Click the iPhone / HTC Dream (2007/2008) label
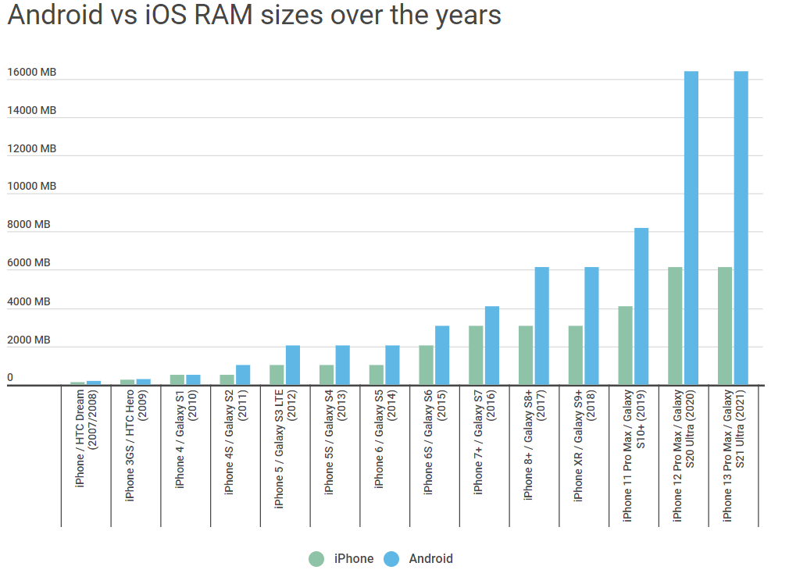 coord(86,438)
